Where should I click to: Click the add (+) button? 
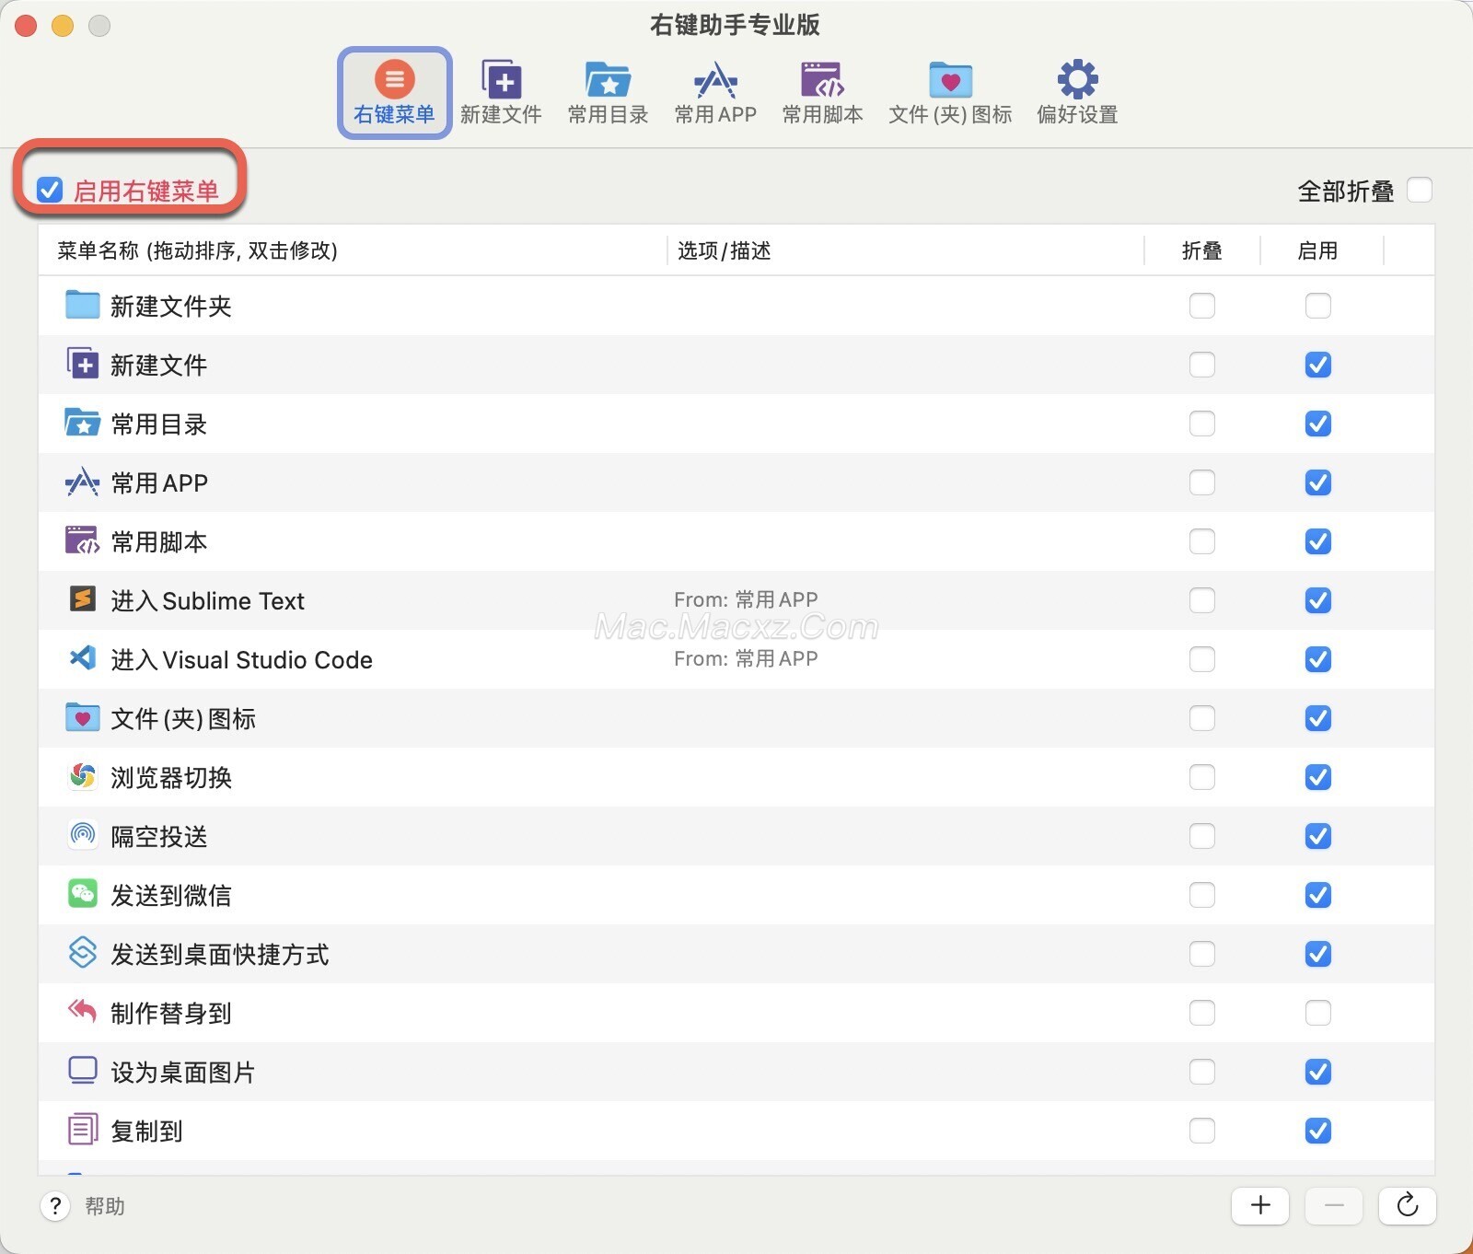(1260, 1205)
